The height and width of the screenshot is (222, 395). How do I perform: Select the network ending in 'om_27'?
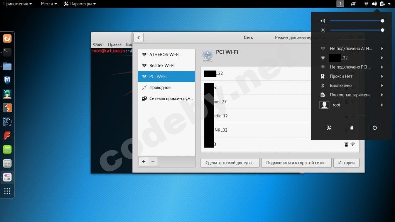coord(256,102)
